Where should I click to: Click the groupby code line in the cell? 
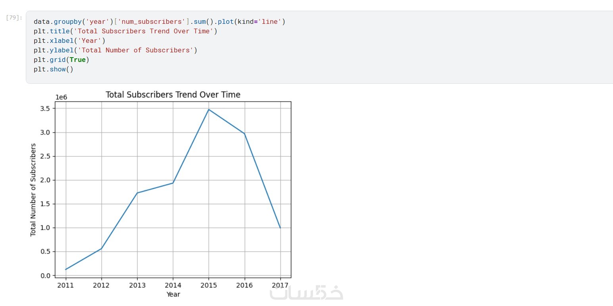pos(159,21)
